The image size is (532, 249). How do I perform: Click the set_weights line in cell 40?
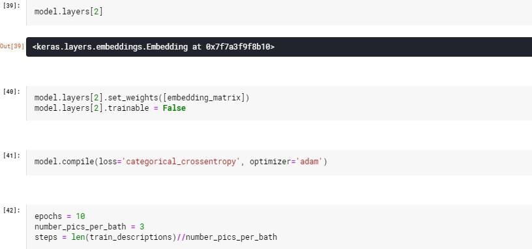[142, 98]
